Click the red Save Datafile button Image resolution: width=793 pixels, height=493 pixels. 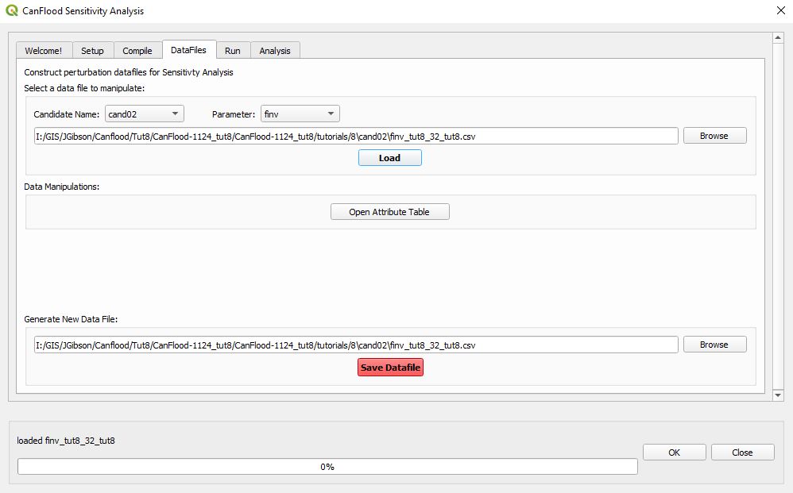pyautogui.click(x=390, y=368)
